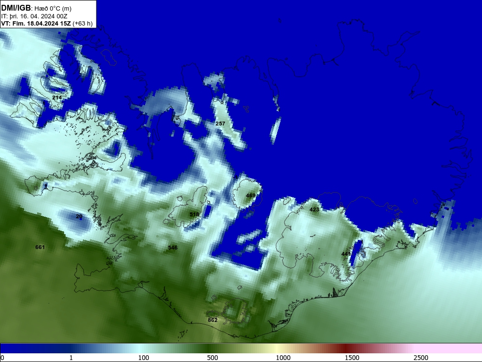The image size is (482, 362).
Task: Click the map value label 257
Action: click(220, 124)
